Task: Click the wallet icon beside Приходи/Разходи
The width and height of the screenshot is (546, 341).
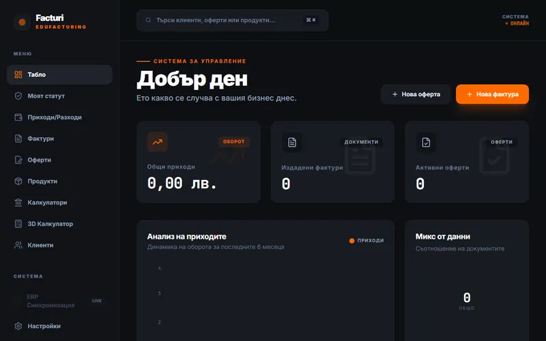Action: point(18,117)
